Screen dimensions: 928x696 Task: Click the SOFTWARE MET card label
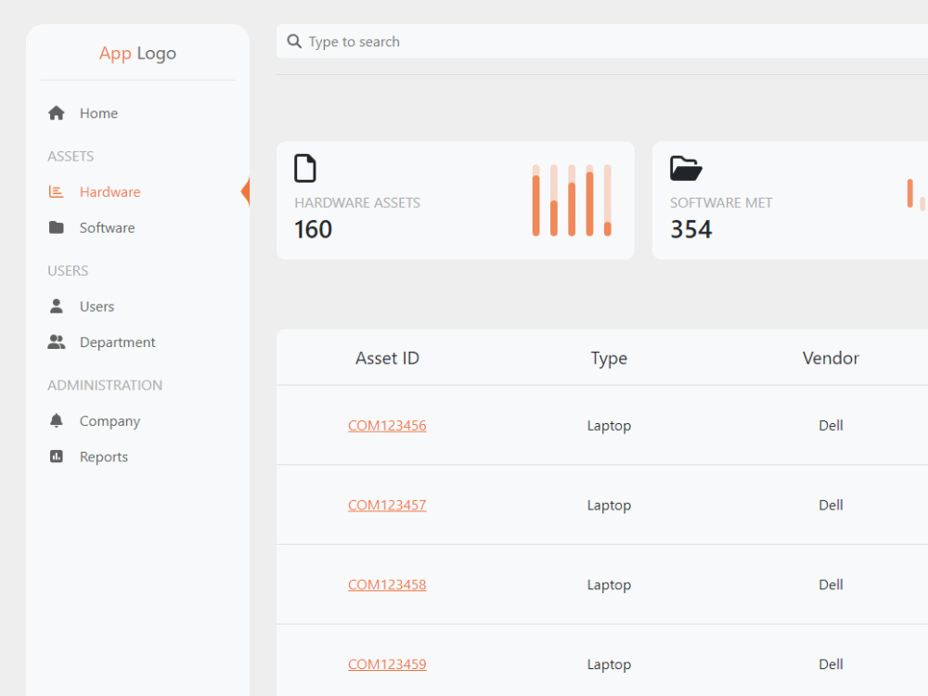pyautogui.click(x=721, y=203)
